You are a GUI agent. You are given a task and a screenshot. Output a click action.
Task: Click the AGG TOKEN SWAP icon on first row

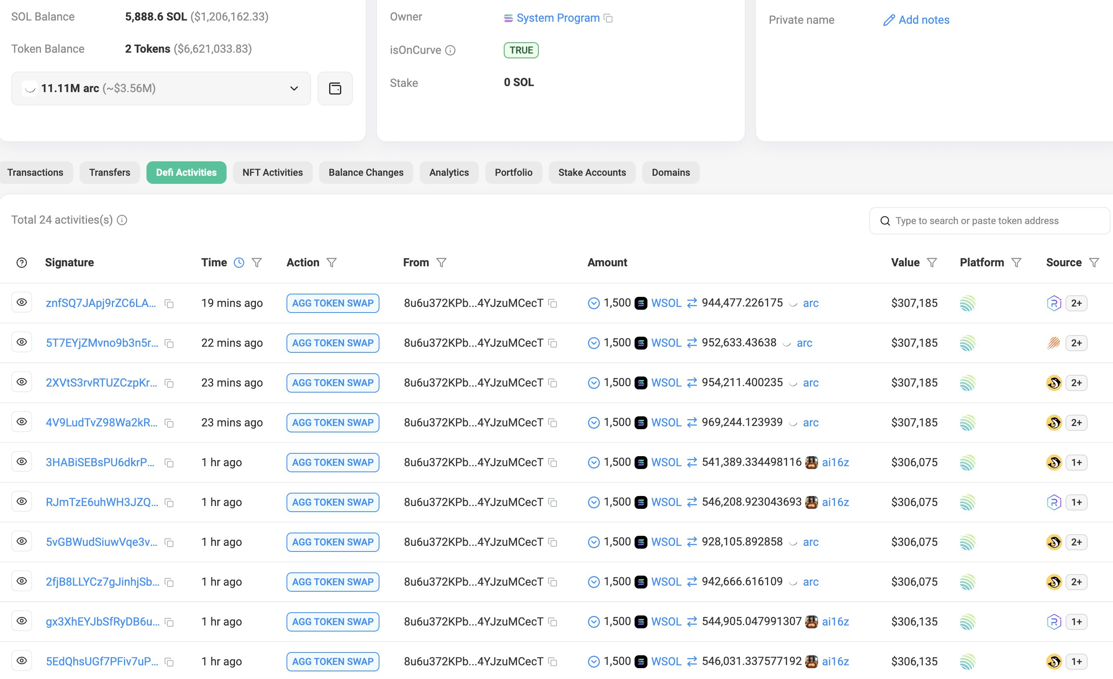click(x=333, y=302)
